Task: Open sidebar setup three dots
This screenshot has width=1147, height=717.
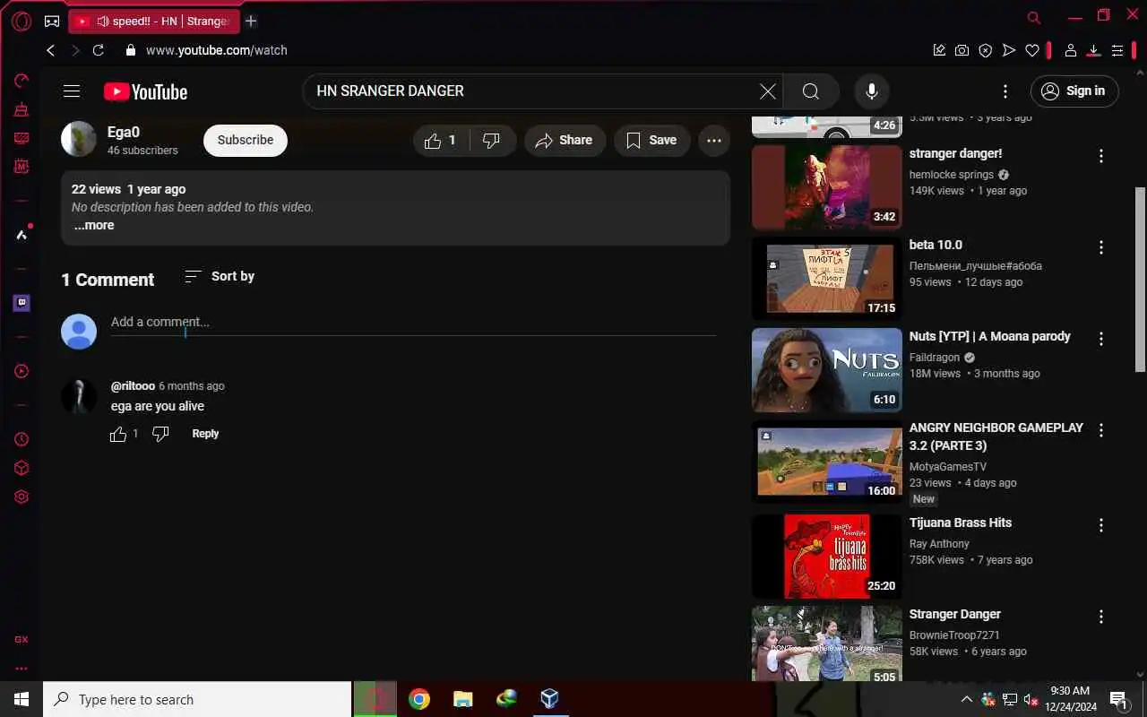Action: pos(22,668)
